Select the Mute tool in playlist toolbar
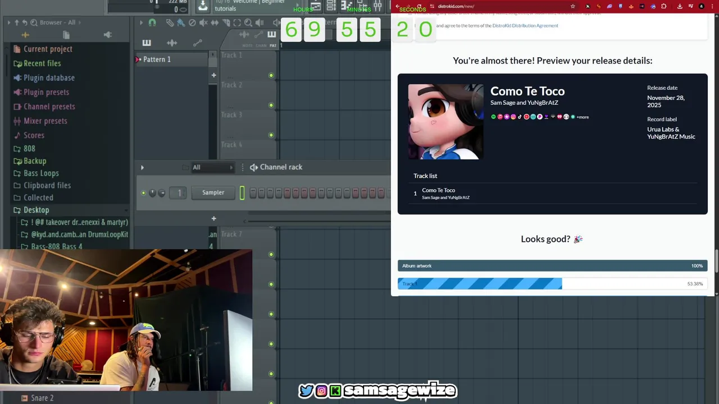This screenshot has width=719, height=404. coord(203,22)
